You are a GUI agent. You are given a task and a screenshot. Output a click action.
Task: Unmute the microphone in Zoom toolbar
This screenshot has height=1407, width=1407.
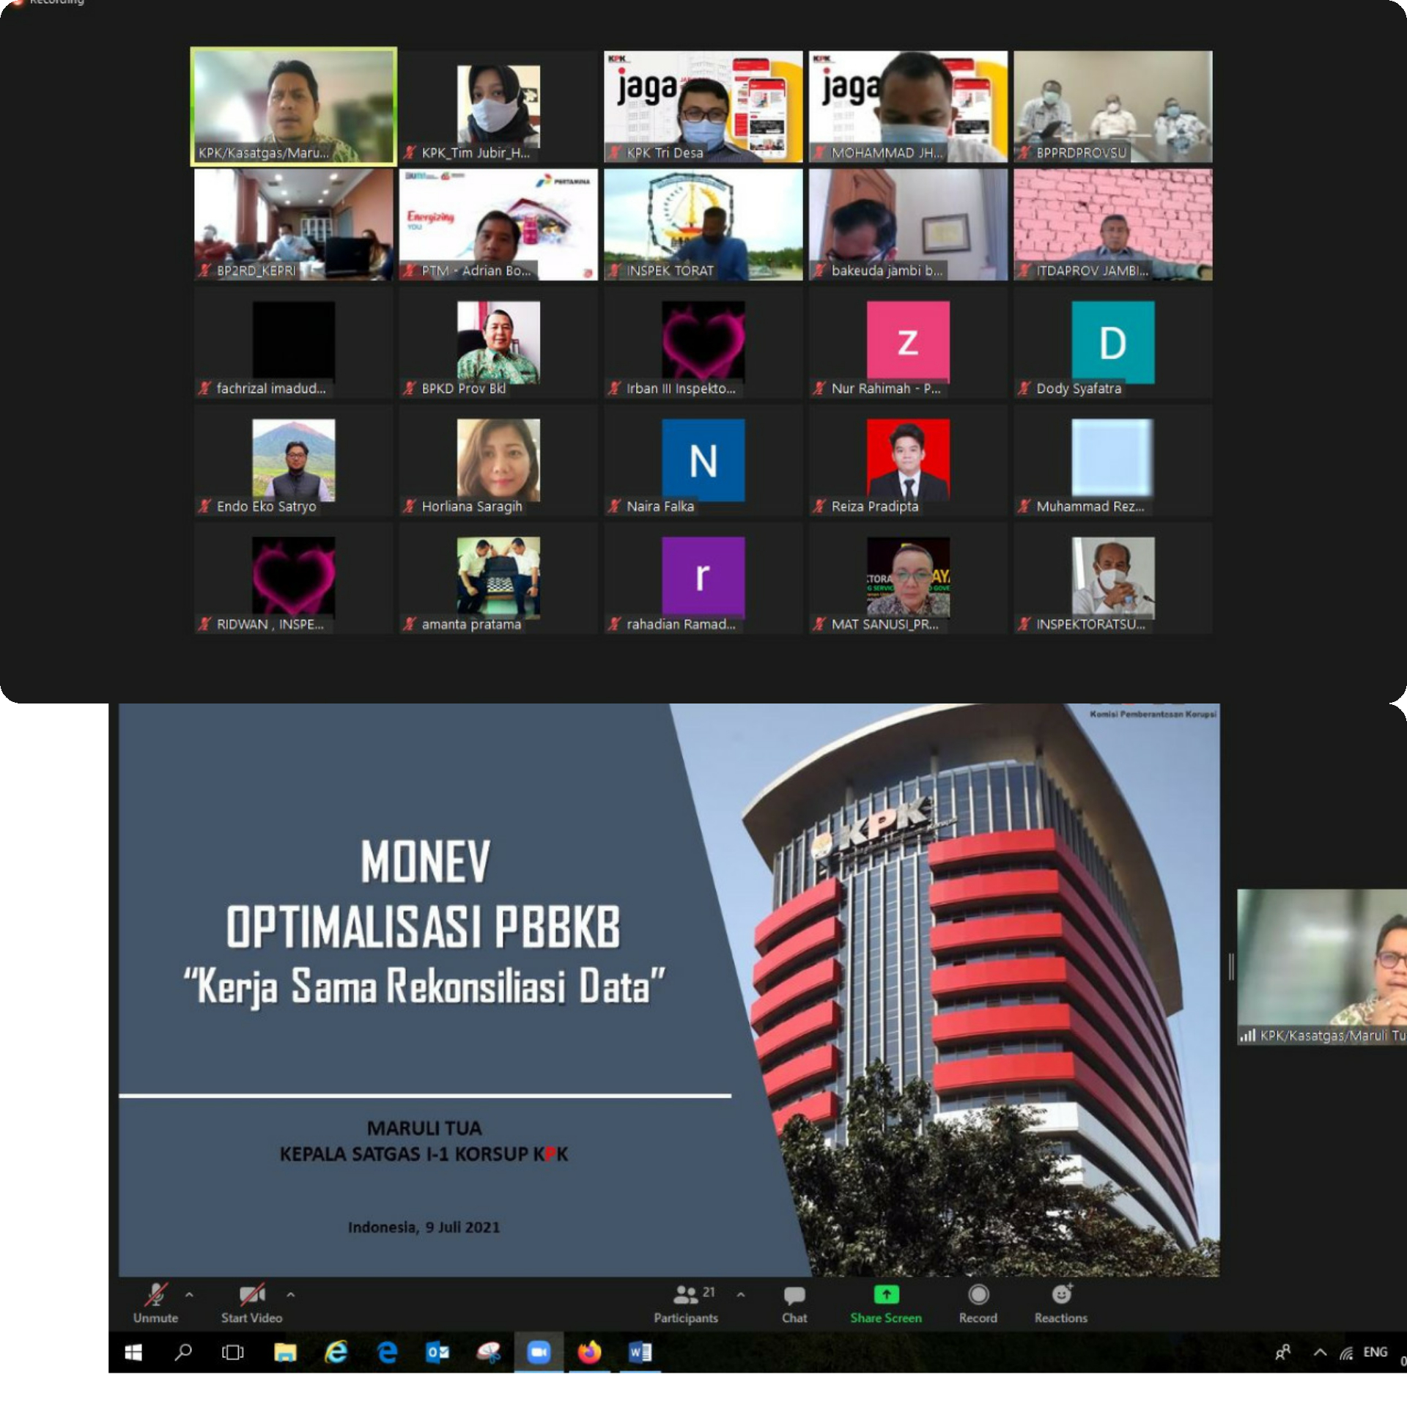tap(155, 1304)
